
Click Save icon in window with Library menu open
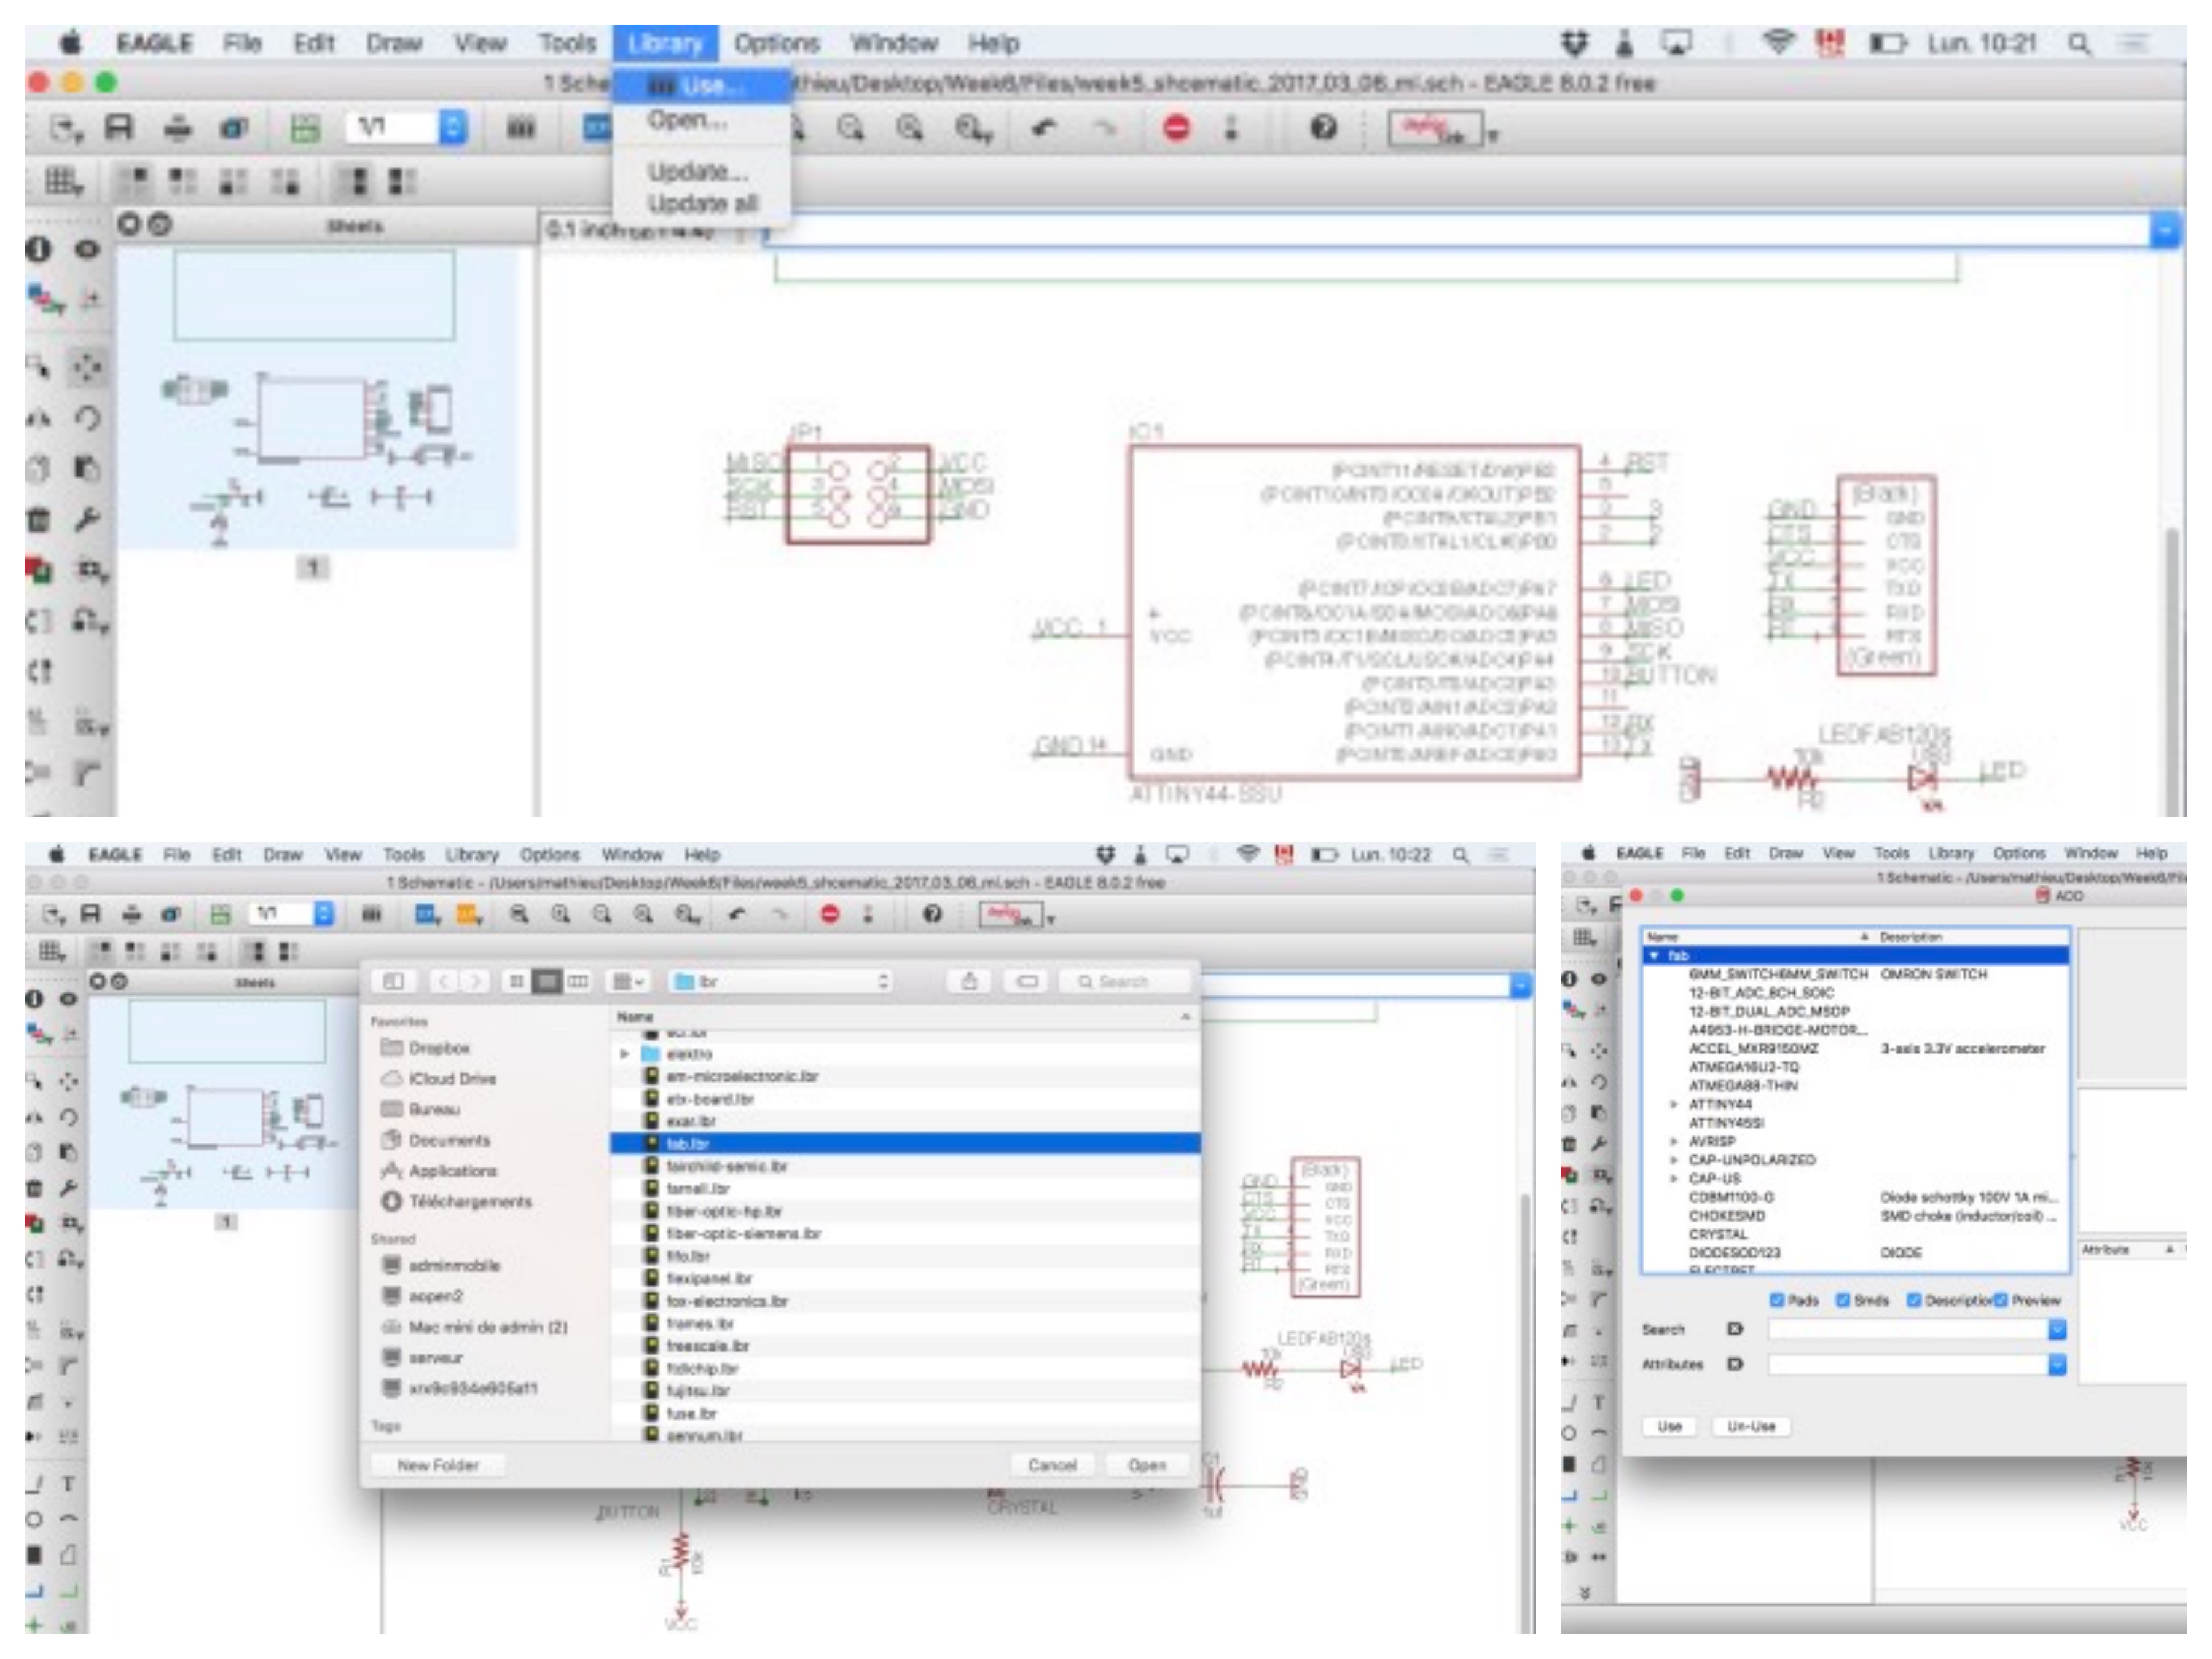click(x=119, y=128)
